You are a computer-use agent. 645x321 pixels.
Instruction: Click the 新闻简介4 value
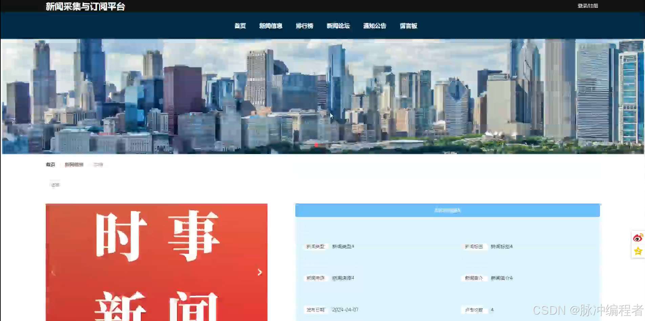501,278
